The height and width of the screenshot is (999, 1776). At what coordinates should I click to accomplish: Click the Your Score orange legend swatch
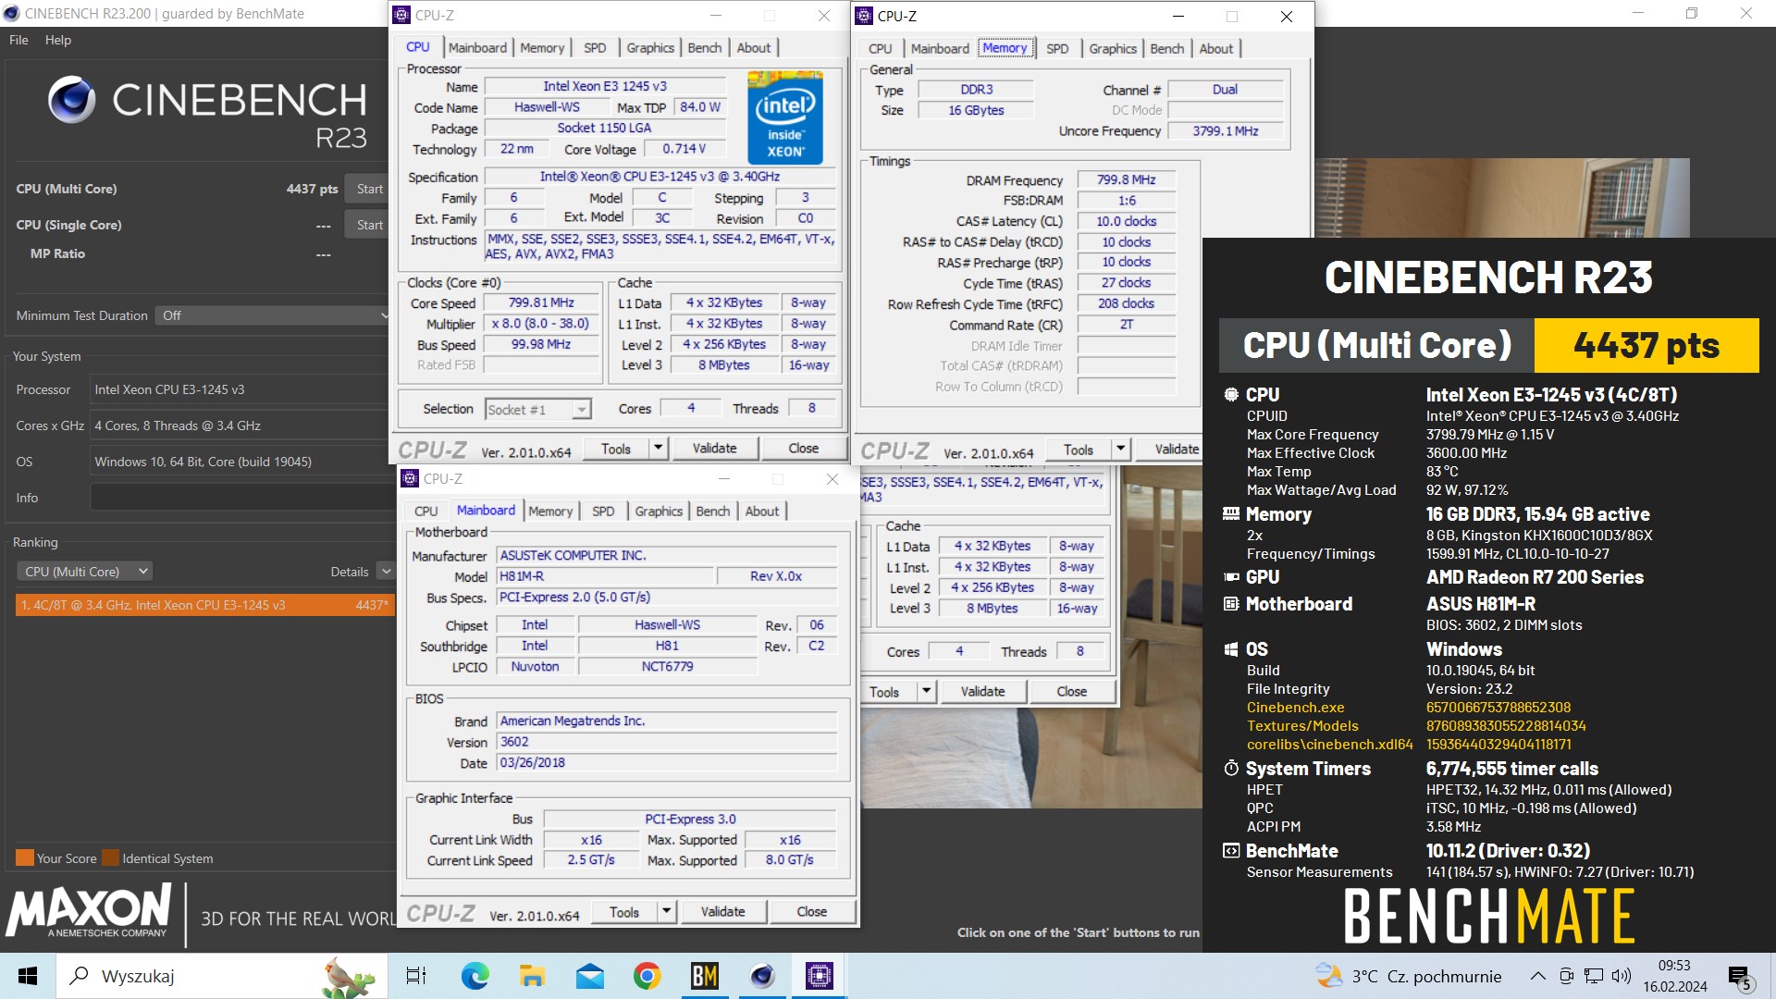(25, 857)
